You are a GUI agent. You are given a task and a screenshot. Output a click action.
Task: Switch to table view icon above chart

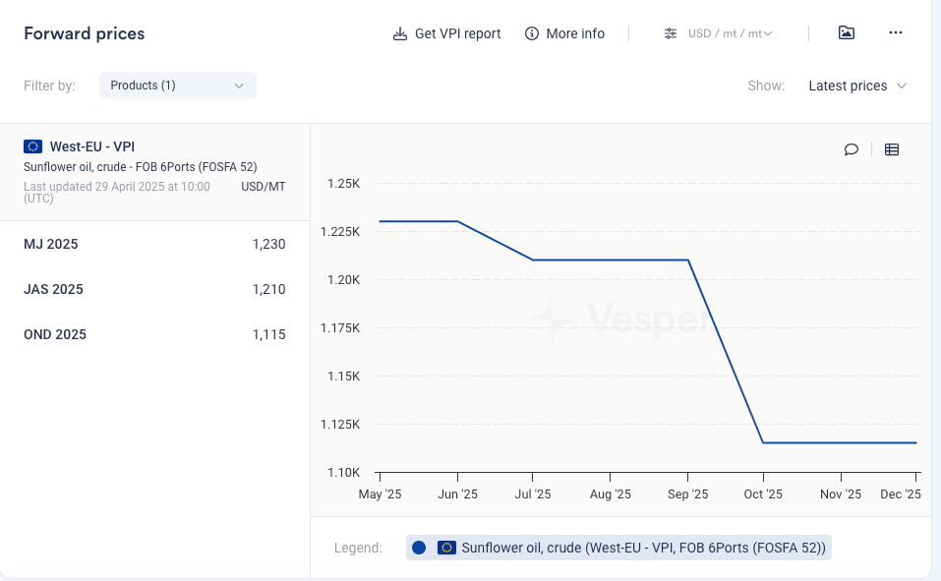[x=892, y=149]
